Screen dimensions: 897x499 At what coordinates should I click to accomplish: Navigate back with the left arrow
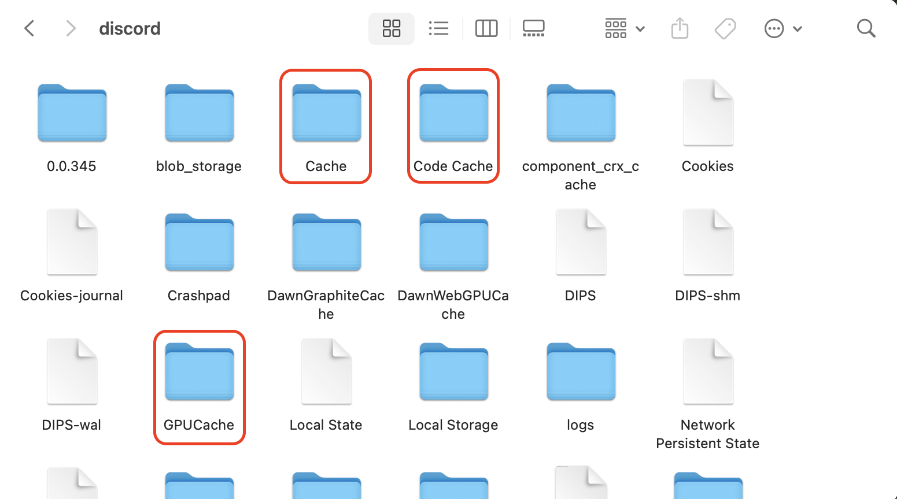(29, 28)
